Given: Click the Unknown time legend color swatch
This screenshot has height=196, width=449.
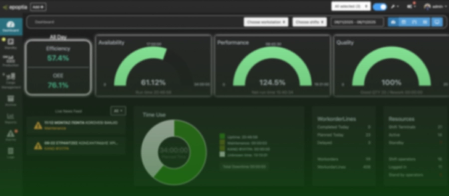Looking at the screenshot, I should (223, 155).
